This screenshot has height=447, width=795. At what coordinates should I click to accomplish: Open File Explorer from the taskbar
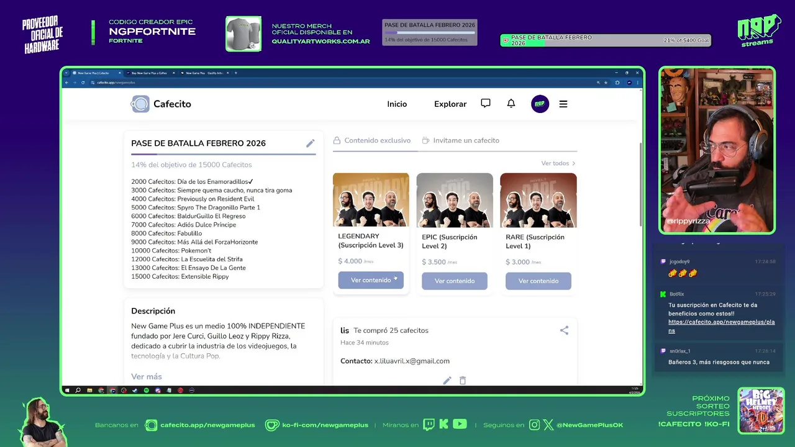(89, 391)
